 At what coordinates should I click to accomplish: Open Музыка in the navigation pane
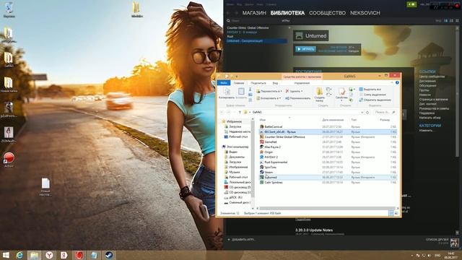(232, 172)
